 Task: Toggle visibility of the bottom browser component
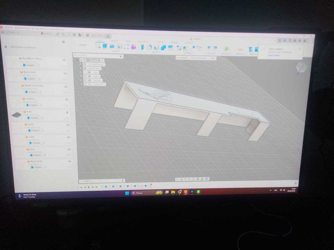point(86,84)
